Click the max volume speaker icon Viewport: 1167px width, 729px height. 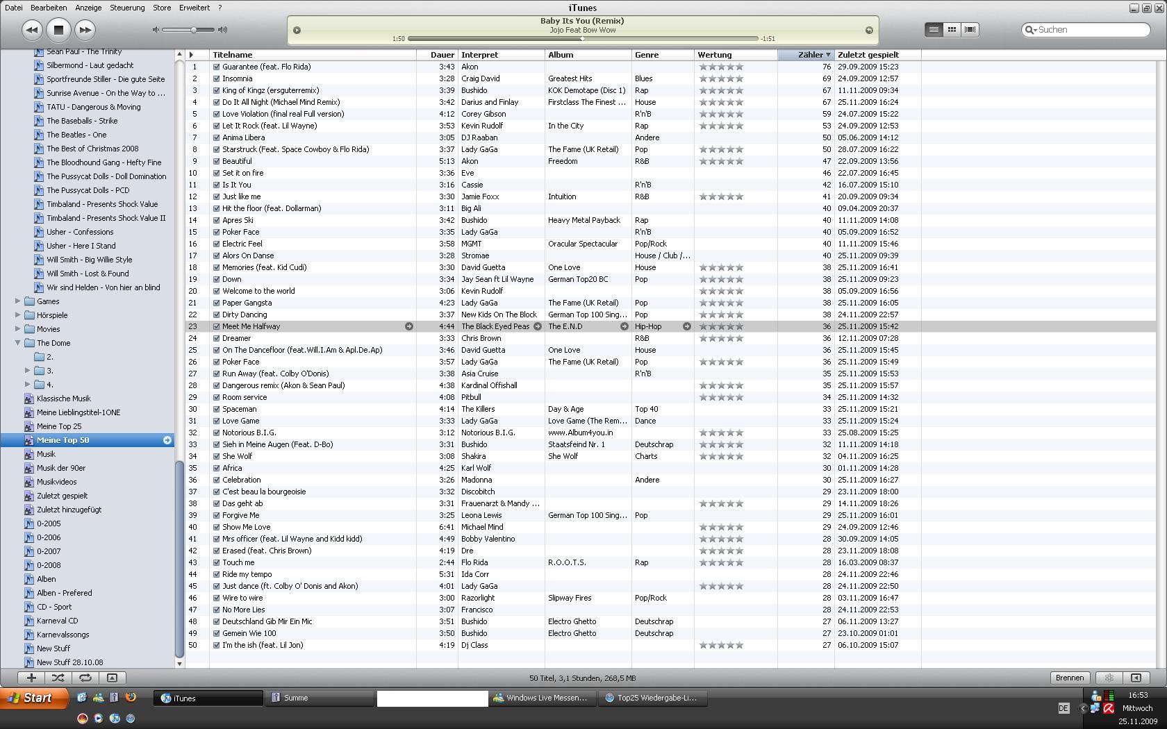222,30
